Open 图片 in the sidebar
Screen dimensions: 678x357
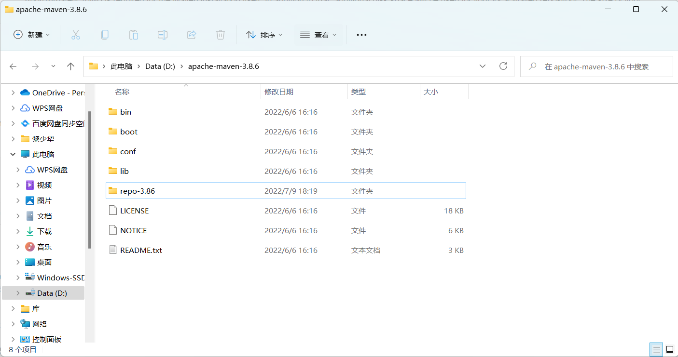click(x=38, y=200)
